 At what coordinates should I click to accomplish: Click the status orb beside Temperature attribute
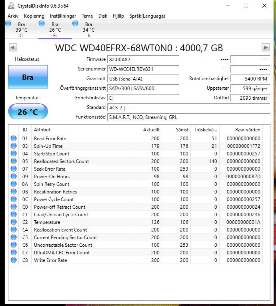click(x=14, y=222)
